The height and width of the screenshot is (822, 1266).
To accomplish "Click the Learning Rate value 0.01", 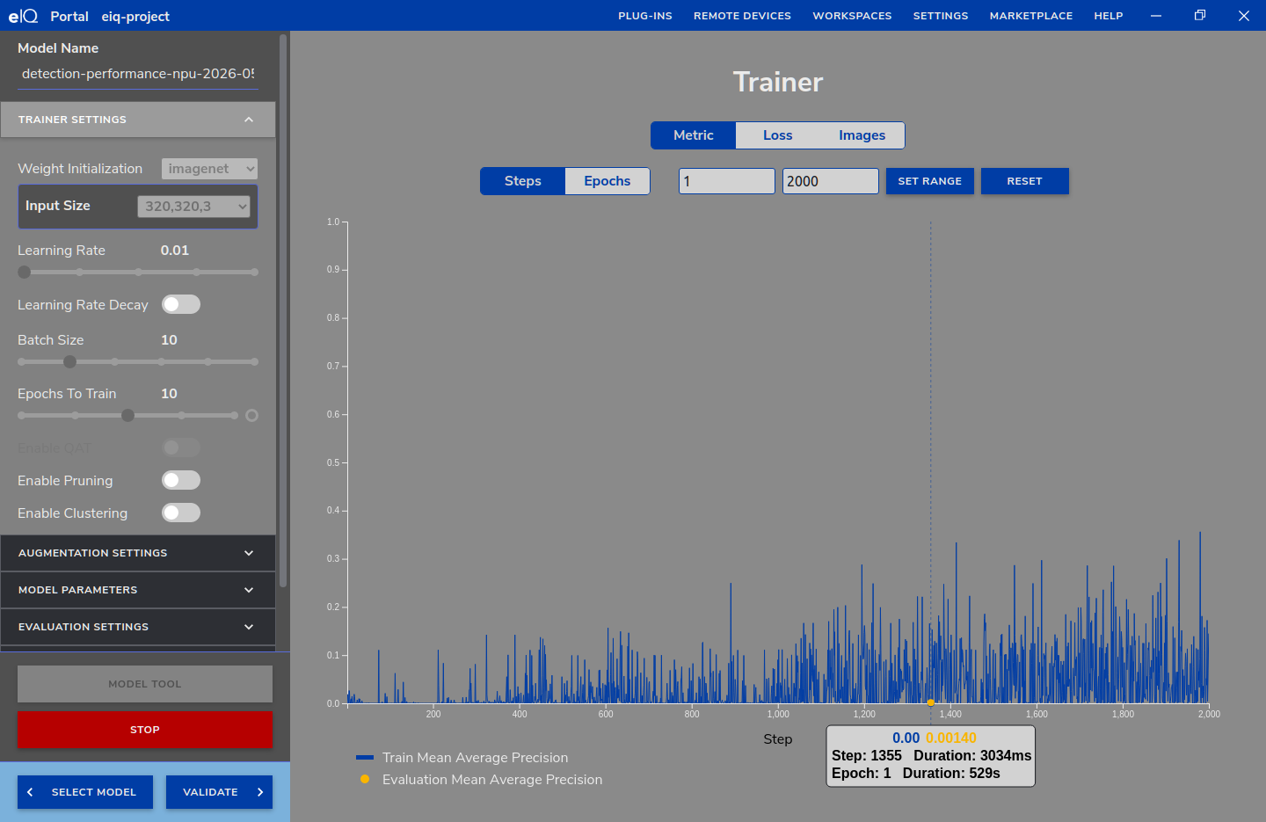I will click(x=175, y=251).
